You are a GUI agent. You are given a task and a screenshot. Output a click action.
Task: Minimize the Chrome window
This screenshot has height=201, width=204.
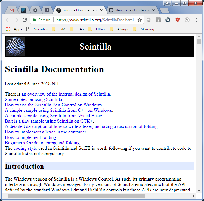click(176, 3)
